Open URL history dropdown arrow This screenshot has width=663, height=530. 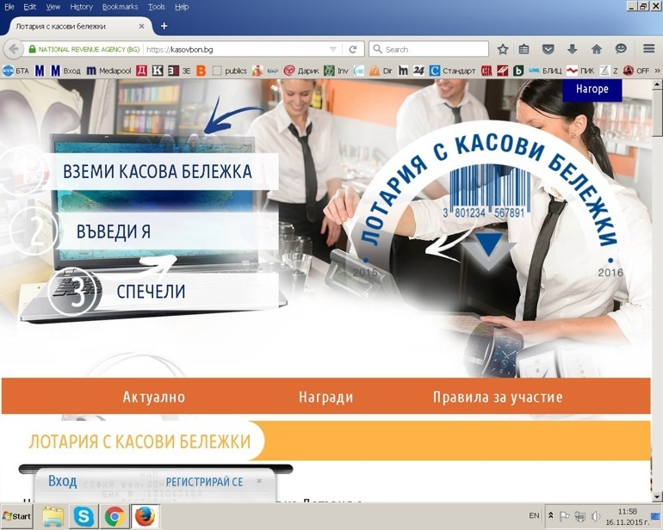point(332,49)
